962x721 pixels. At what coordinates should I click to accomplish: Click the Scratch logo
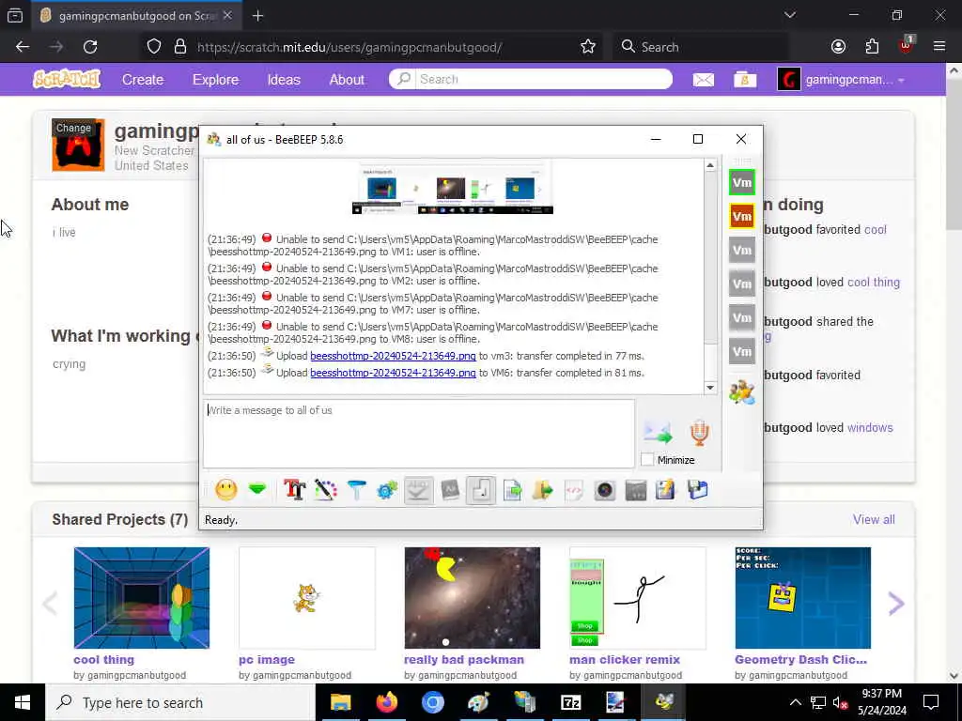pyautogui.click(x=67, y=79)
